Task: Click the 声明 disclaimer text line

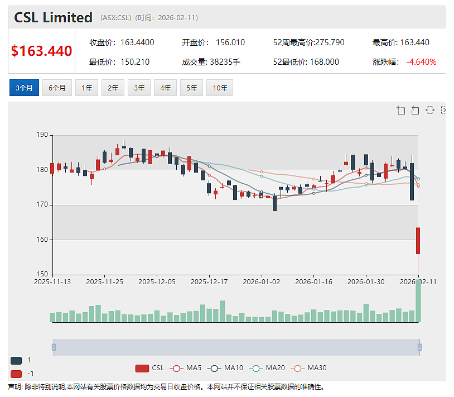Action: click(166, 387)
